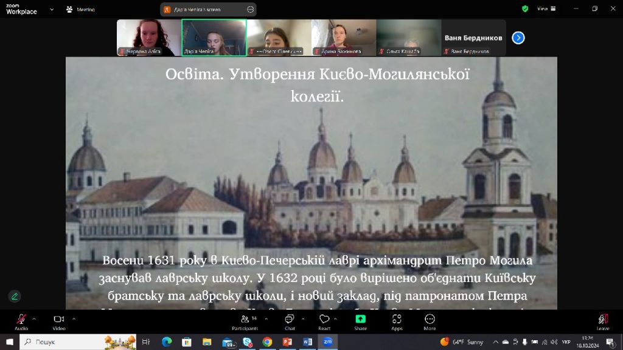The width and height of the screenshot is (623, 350).
Task: Open the Zoom Workplace dropdown arrow
Action: [x=52, y=10]
